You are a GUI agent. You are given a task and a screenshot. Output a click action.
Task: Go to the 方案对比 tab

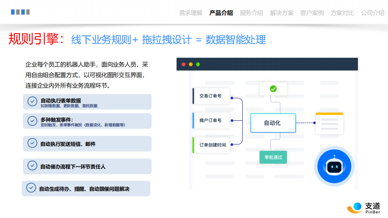click(342, 13)
